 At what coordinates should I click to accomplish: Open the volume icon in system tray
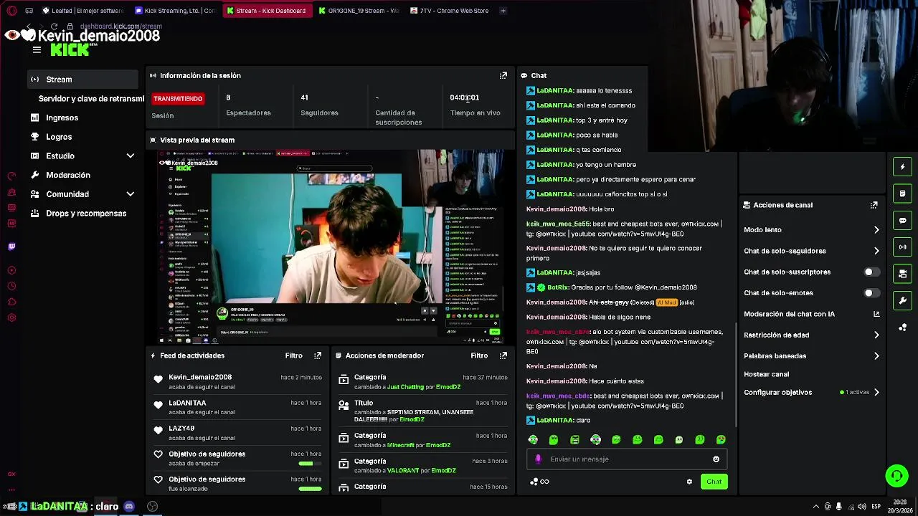point(861,507)
